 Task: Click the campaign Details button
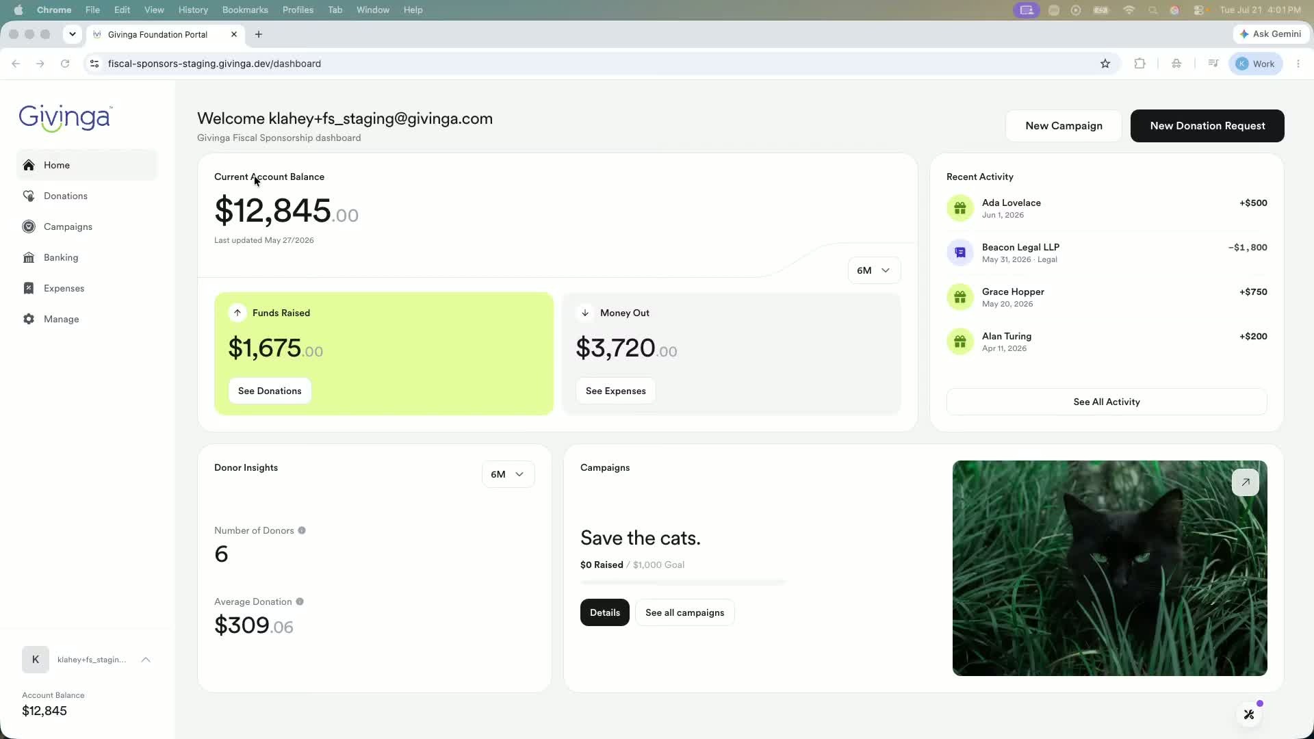click(x=605, y=612)
